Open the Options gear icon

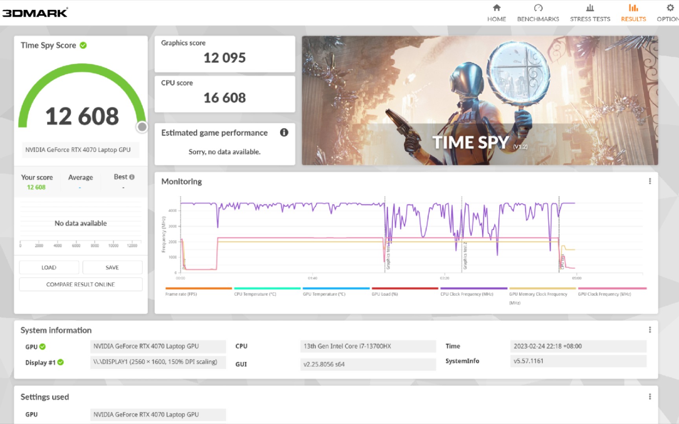coord(670,7)
